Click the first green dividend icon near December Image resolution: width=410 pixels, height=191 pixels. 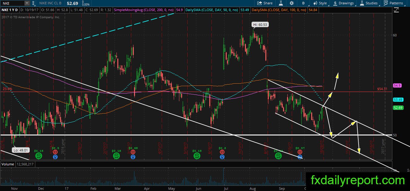pyautogui.click(x=39, y=156)
